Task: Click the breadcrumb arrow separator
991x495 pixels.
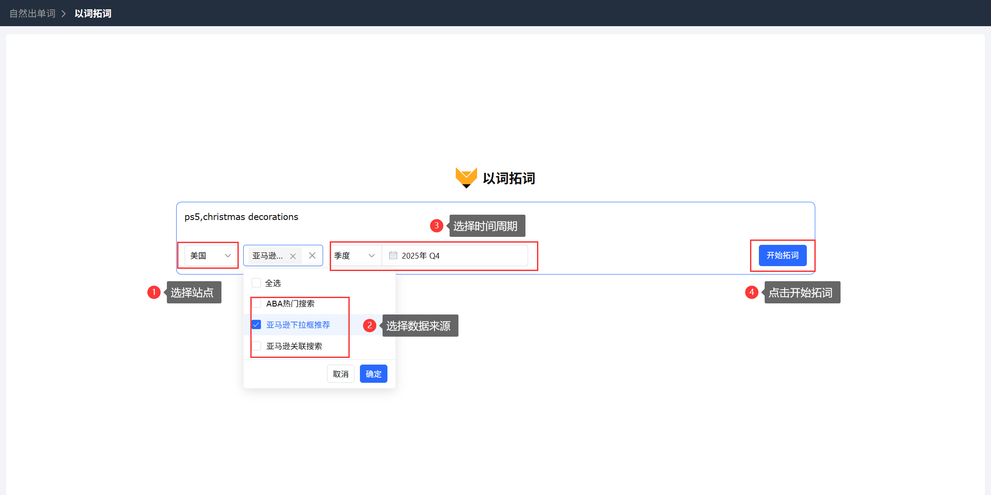Action: [x=64, y=14]
